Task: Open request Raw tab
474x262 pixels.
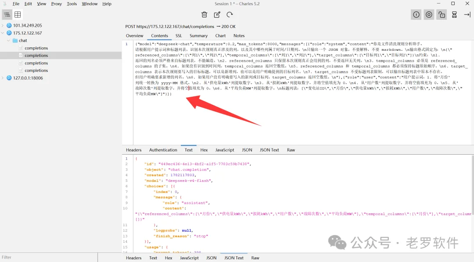Action: [x=291, y=150]
